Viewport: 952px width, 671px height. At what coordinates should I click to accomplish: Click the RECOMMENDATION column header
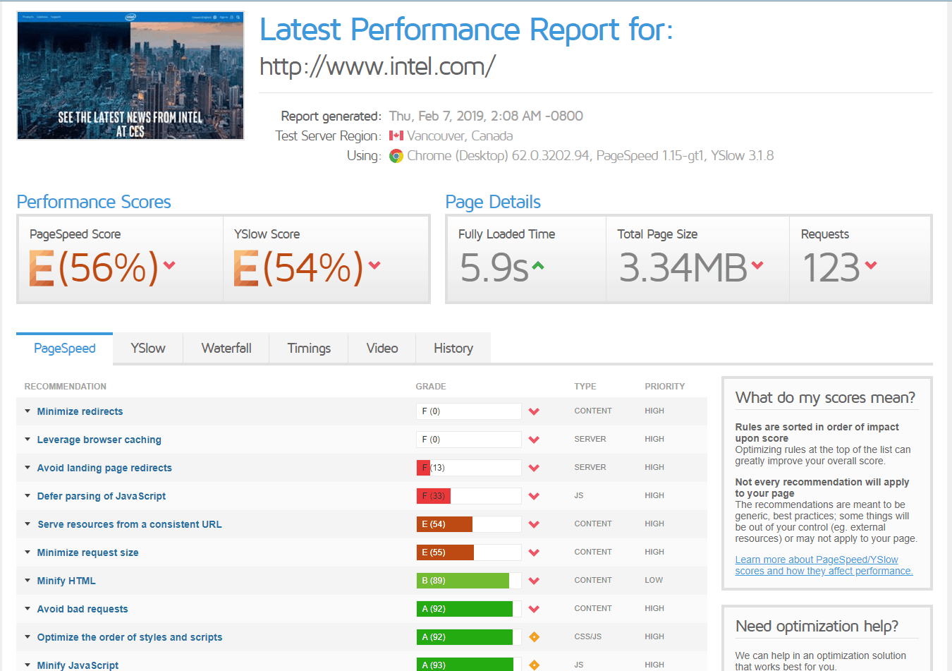coord(66,387)
